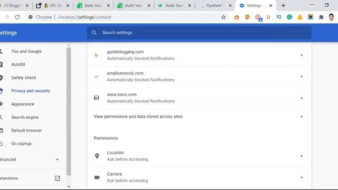The width and height of the screenshot is (338, 190).
Task: Click the site info icon before Chrome label
Action: pos(31,17)
